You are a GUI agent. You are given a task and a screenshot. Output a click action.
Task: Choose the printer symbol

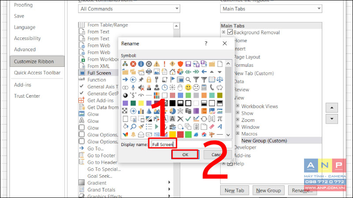coord(149,72)
